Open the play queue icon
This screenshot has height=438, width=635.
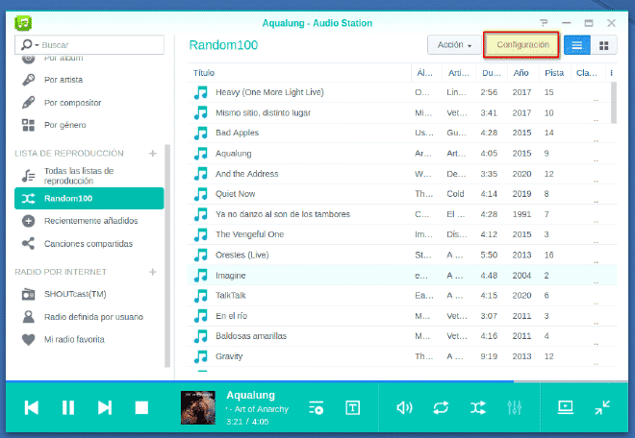pyautogui.click(x=316, y=407)
